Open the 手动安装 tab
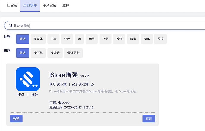 click(x=49, y=5)
